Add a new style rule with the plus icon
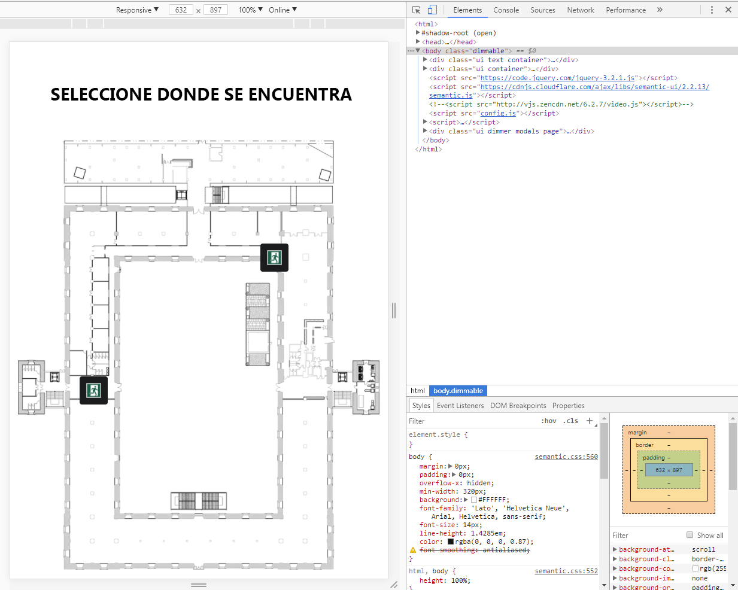This screenshot has width=738, height=590. (590, 421)
